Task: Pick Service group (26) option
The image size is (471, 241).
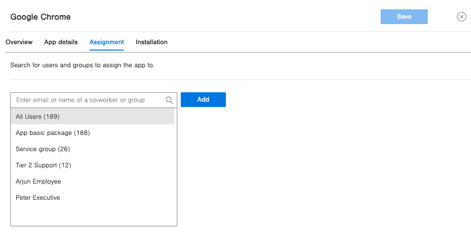Action: [92, 149]
